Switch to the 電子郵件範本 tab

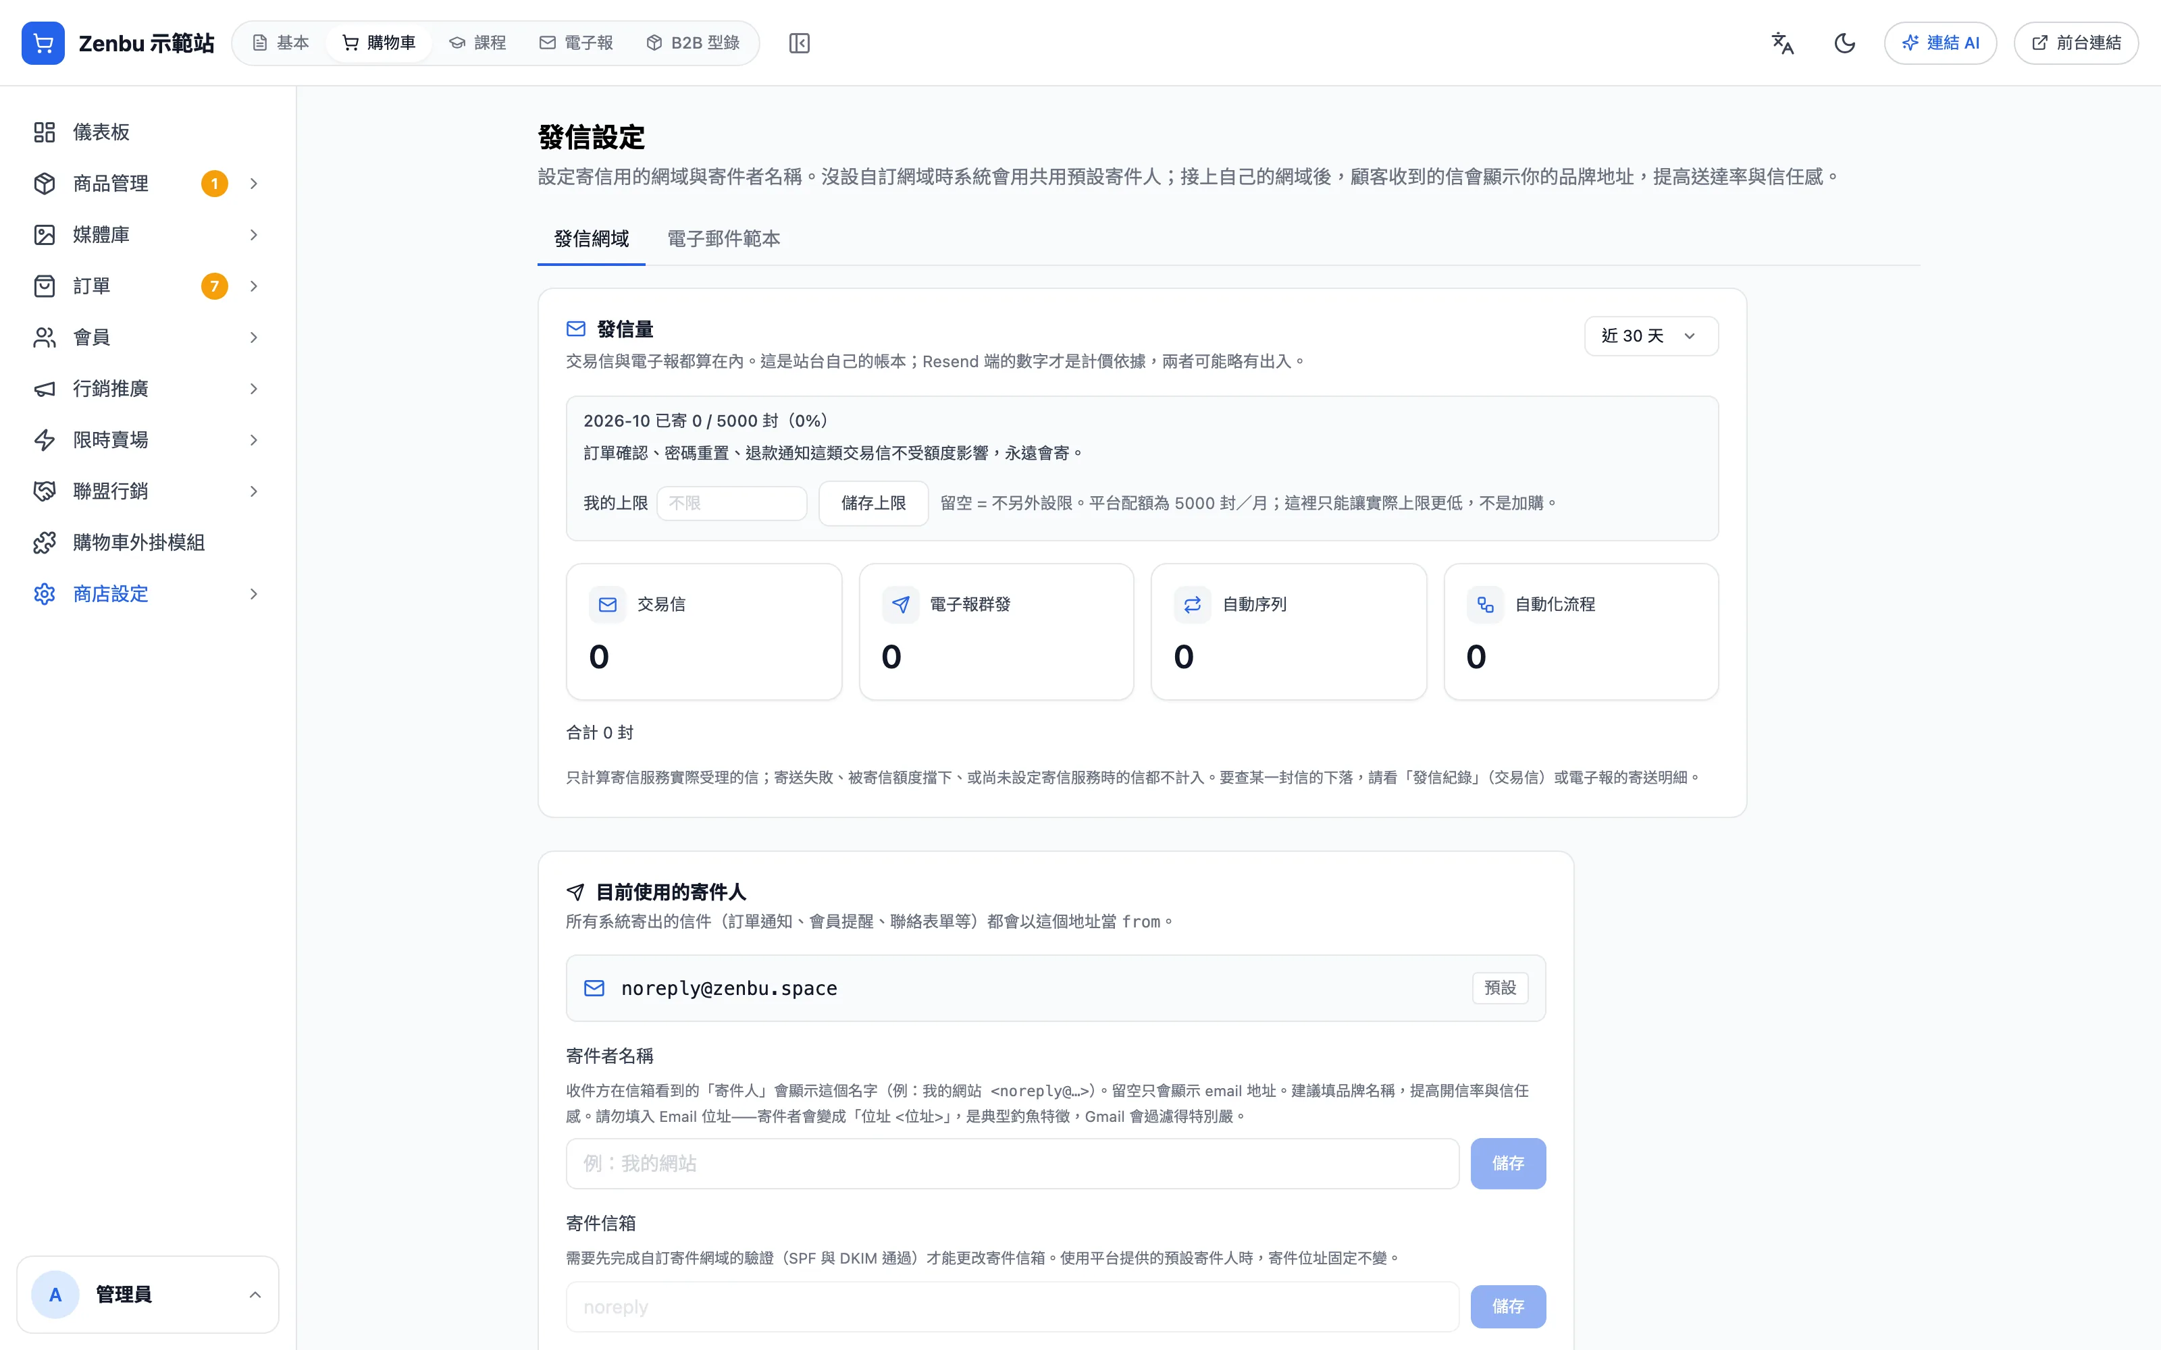[x=723, y=238]
